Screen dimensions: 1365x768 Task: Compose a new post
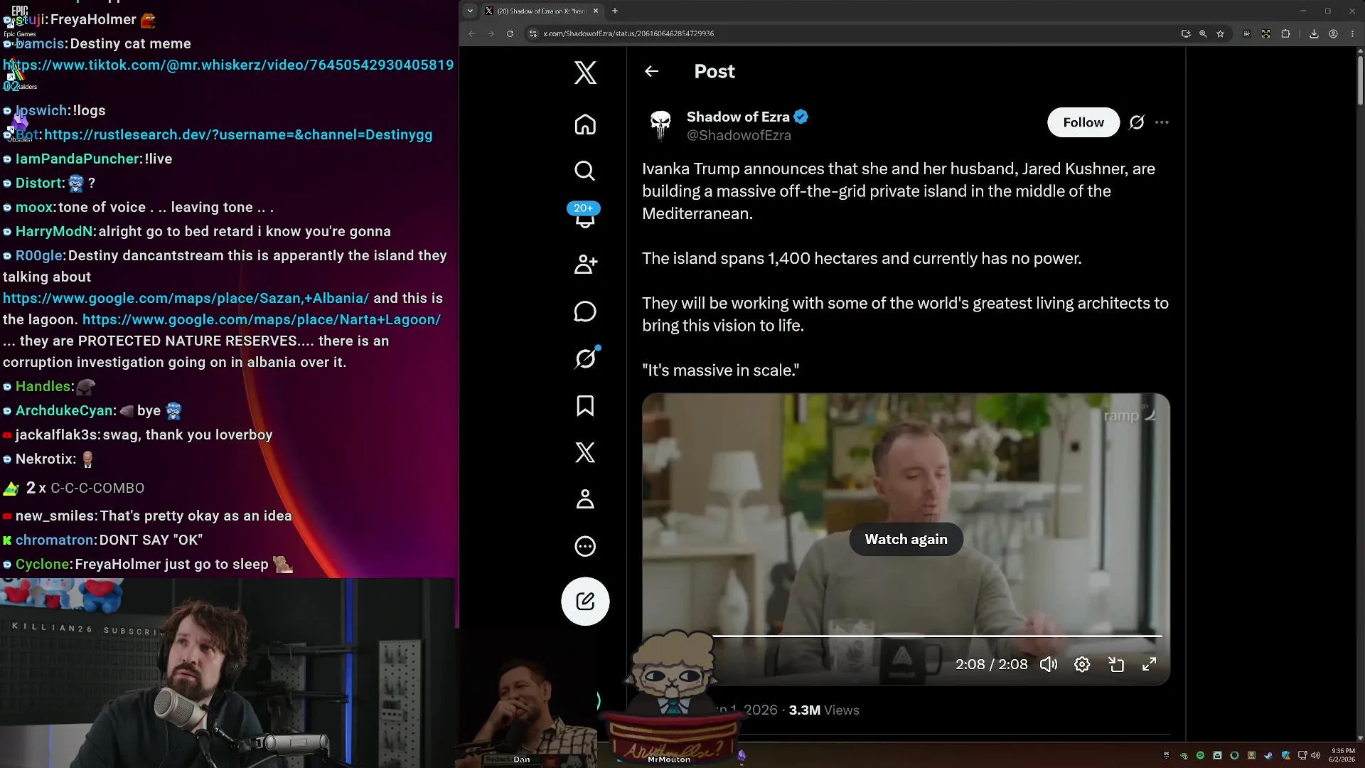585,602
